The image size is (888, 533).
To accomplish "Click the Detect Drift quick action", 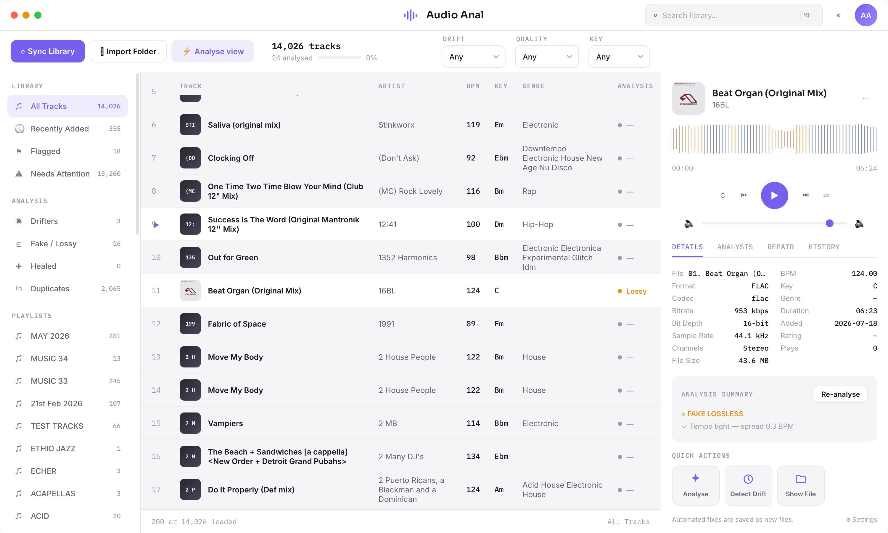I will [x=748, y=486].
